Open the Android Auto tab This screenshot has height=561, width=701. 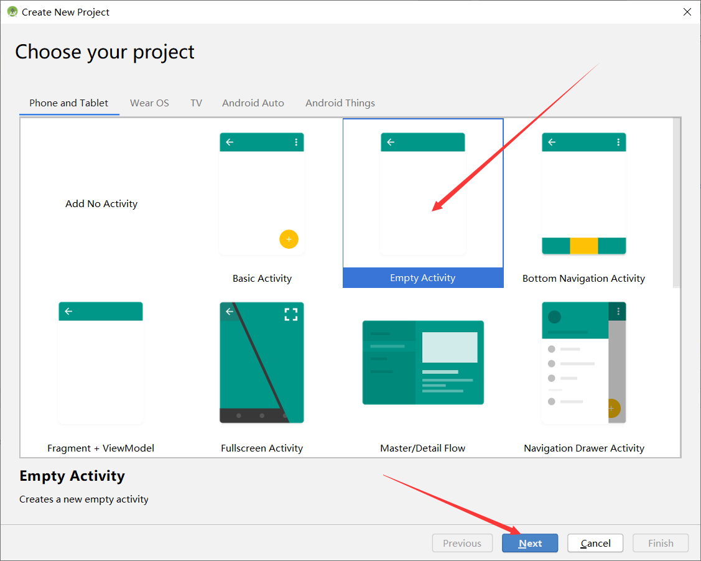click(253, 103)
